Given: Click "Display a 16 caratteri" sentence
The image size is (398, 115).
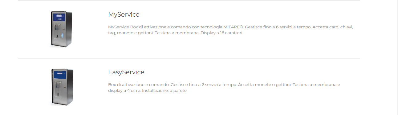Looking at the screenshot, I should coord(222,33).
